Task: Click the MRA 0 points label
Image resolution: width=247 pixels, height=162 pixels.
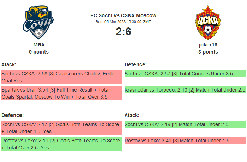Action: click(39, 52)
